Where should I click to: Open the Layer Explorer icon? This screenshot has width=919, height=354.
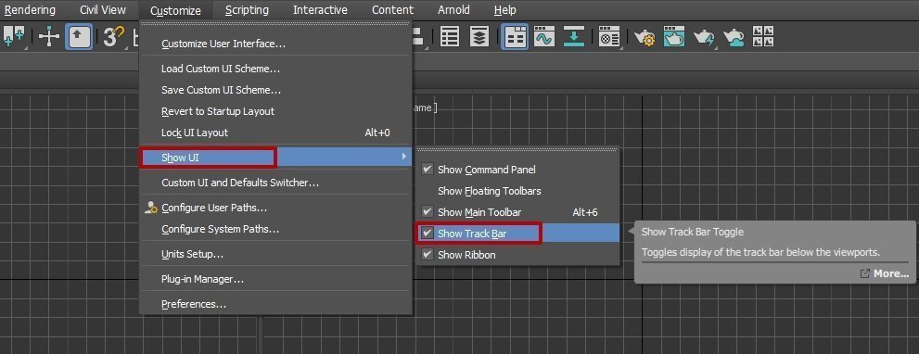[479, 37]
